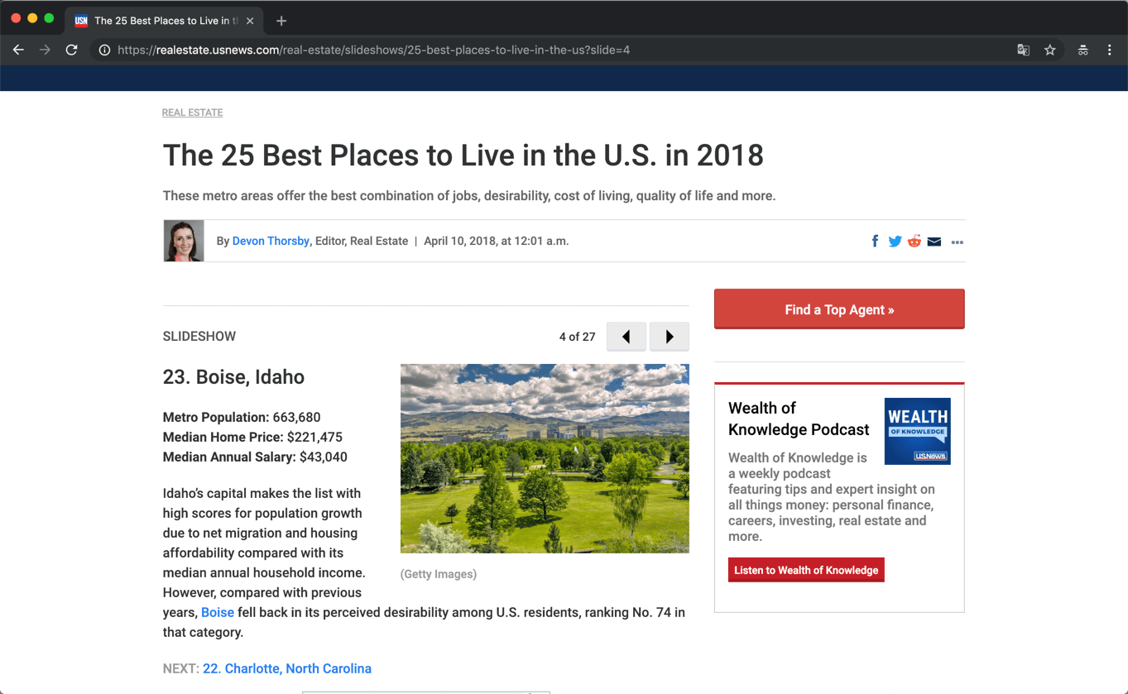Click the 'April 10, 2018, at 12:01 a.m.' date
The image size is (1128, 694).
click(x=497, y=241)
